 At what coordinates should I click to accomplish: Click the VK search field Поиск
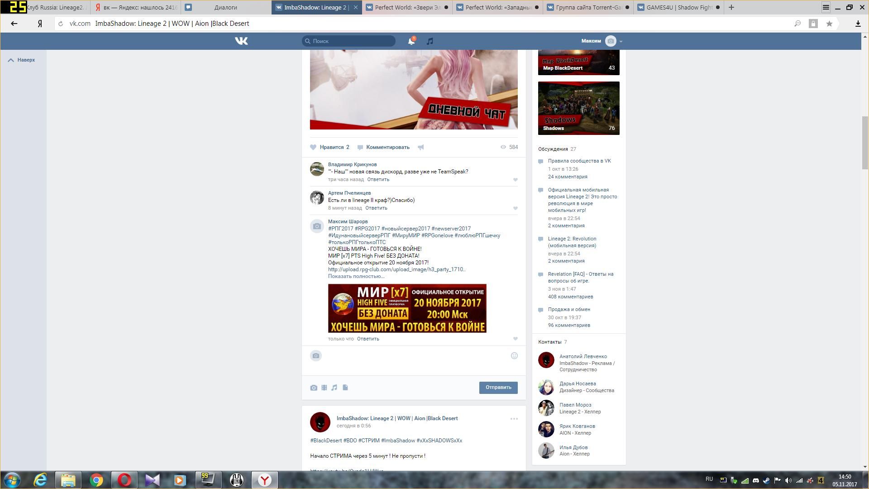(349, 41)
